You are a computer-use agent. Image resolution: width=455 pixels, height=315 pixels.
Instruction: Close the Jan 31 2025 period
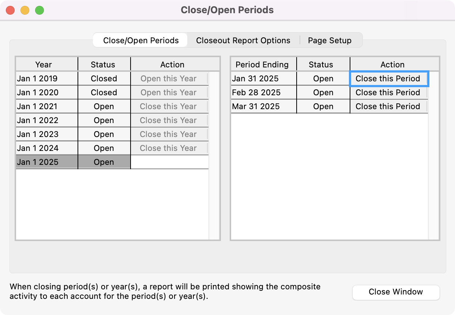coord(388,79)
